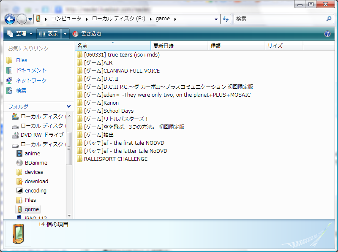Open Help via the question mark icon
The width and height of the screenshot is (338, 252).
pos(327,34)
